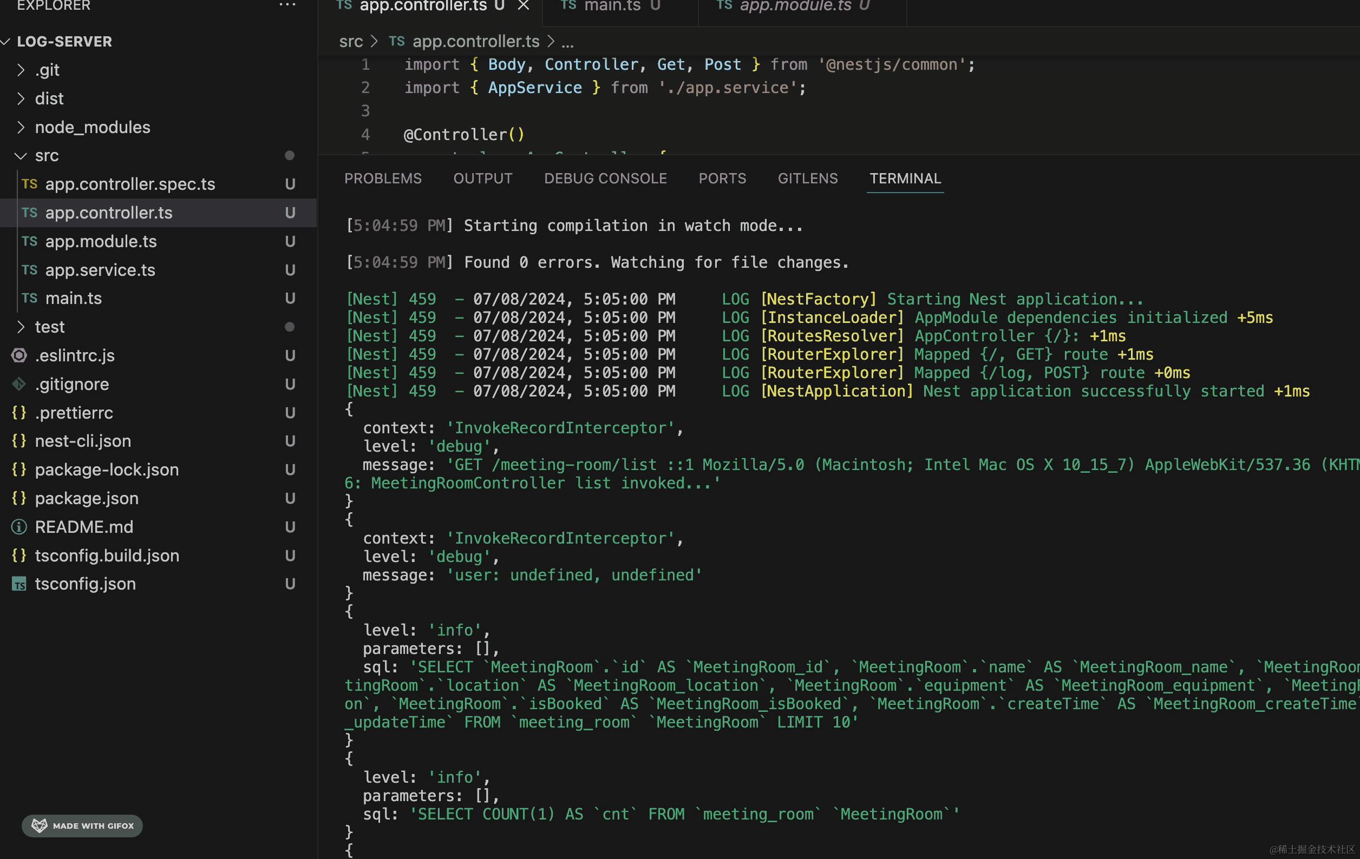This screenshot has height=859, width=1360.
Task: Collapse the src folder
Action: coord(21,156)
